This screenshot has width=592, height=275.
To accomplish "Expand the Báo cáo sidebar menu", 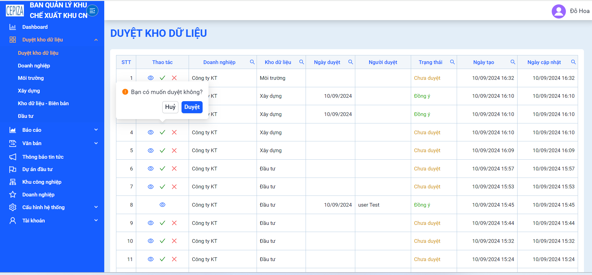I will pos(96,130).
